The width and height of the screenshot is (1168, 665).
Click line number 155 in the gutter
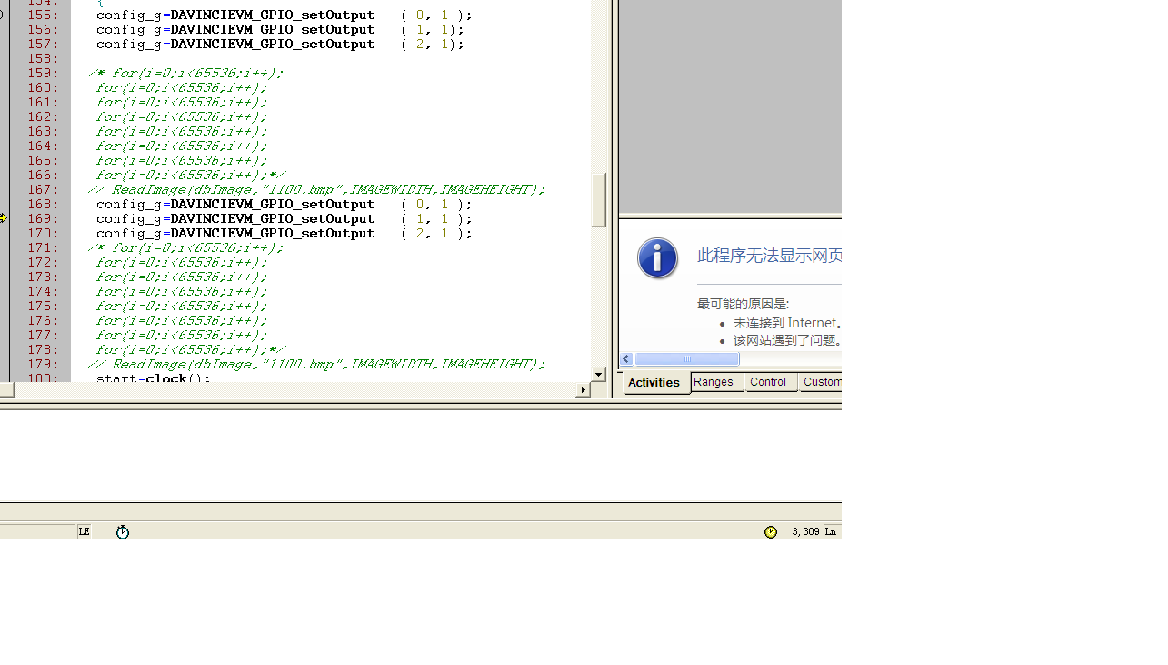tap(43, 15)
